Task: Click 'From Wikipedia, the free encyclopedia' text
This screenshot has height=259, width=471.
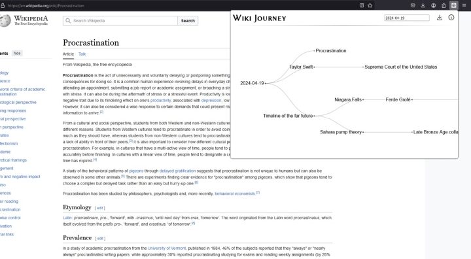Action: point(97,65)
